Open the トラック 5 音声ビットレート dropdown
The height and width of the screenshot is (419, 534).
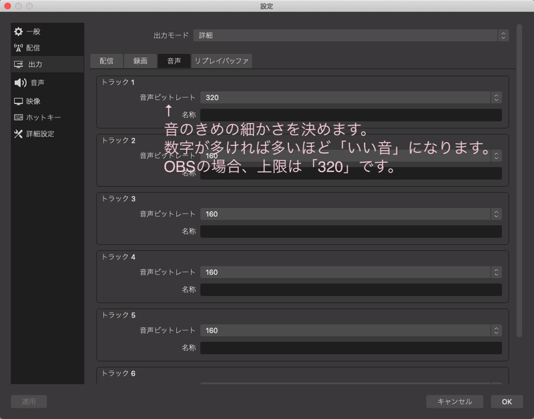point(351,330)
